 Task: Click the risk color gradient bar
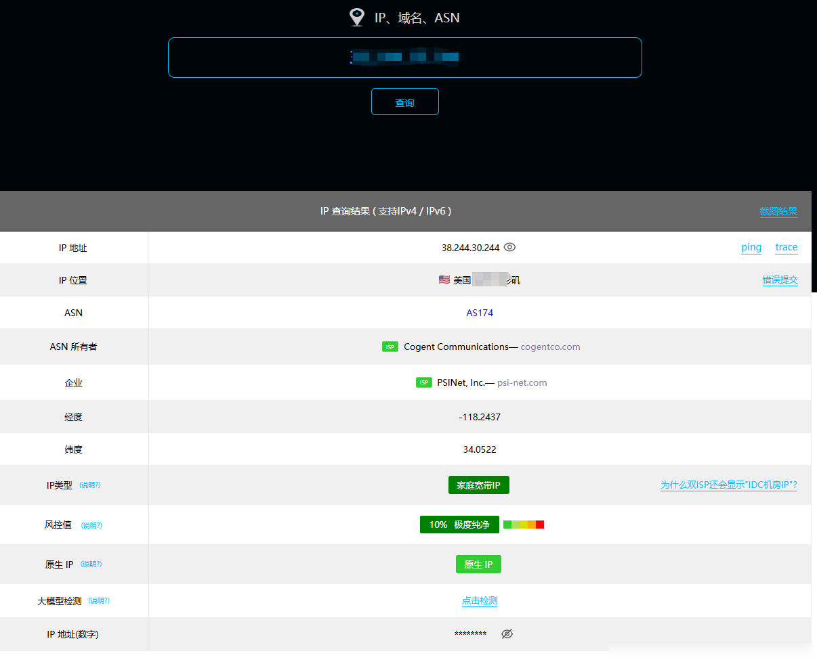pyautogui.click(x=524, y=525)
